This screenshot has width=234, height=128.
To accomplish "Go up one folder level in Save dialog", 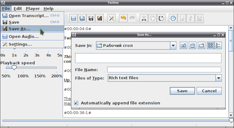I will (184, 45).
